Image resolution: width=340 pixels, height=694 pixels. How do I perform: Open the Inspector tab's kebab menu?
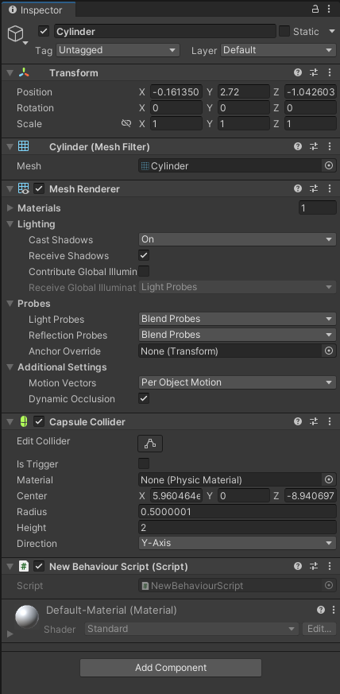pos(329,9)
